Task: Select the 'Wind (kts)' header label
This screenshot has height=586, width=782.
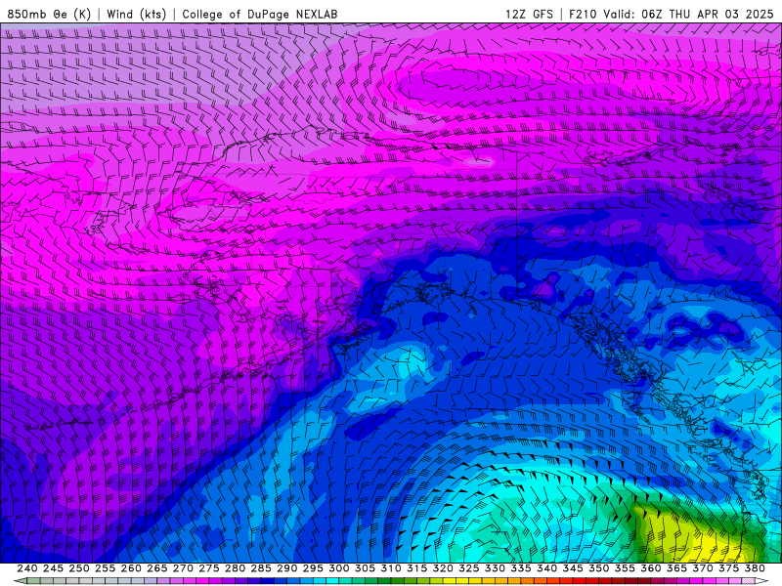Action: [x=136, y=14]
